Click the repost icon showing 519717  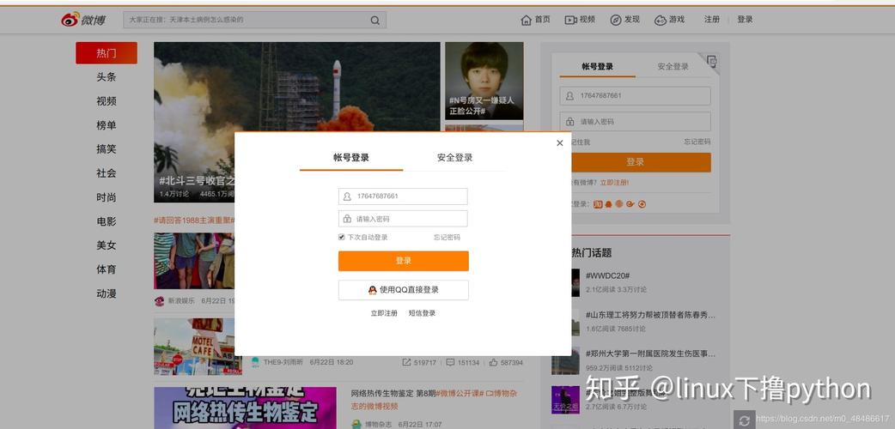click(406, 362)
